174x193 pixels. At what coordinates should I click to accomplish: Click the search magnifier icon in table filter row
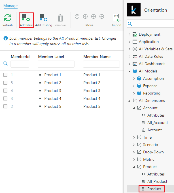pos(6,63)
